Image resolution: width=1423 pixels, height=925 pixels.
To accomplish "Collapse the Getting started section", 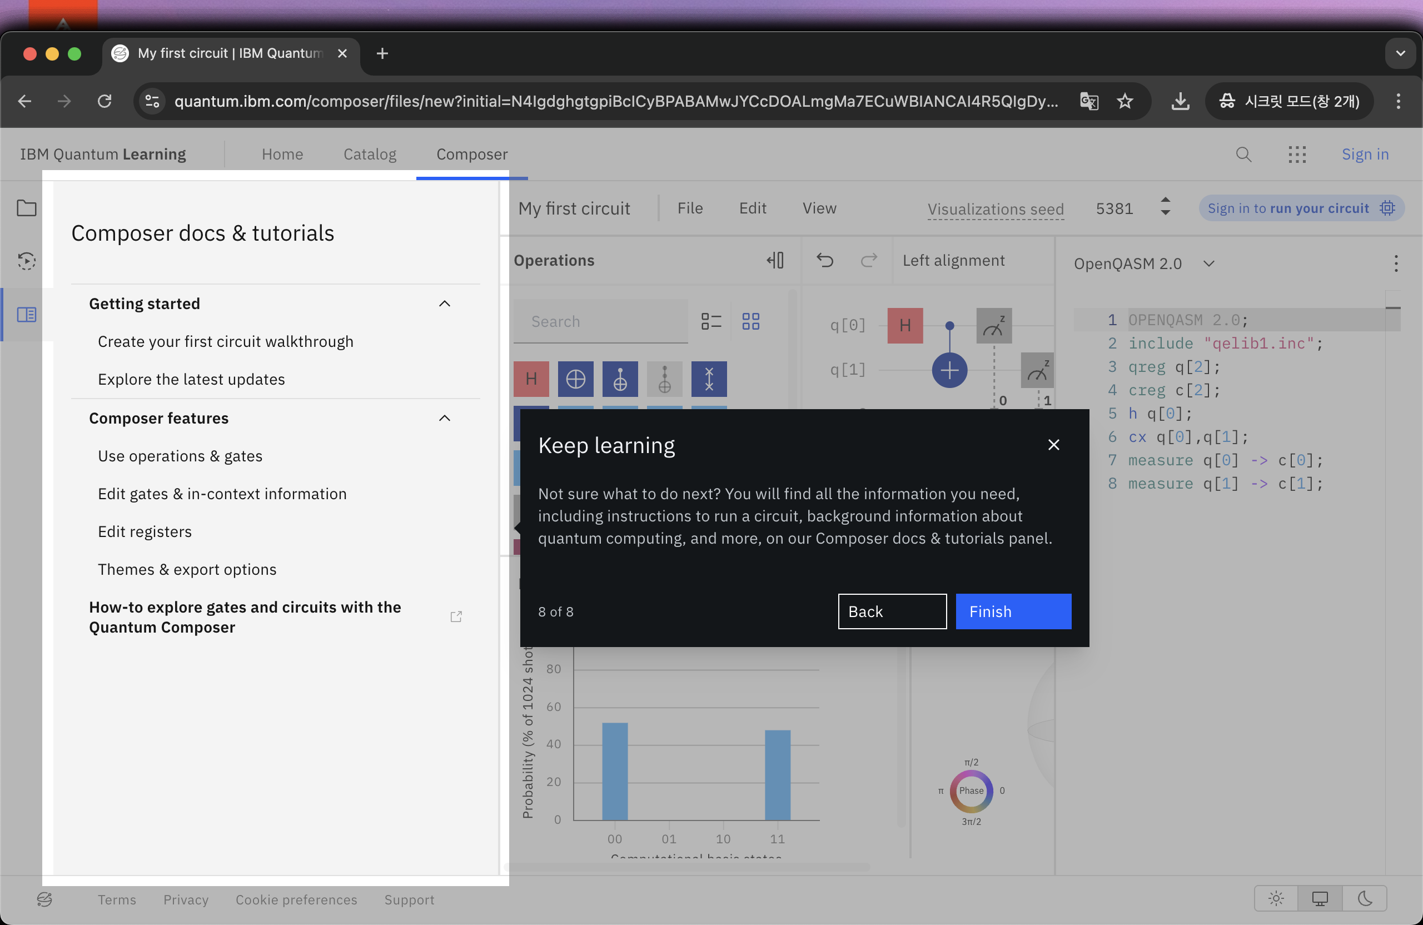I will coord(276,304).
